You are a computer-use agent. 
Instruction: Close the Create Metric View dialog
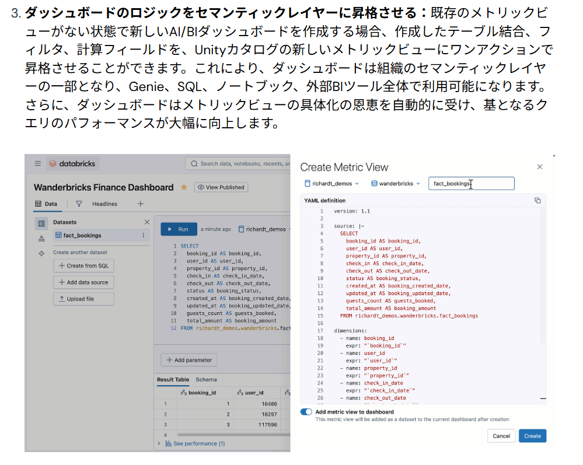539,167
